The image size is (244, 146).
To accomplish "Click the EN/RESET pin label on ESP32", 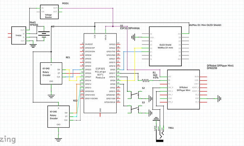I will click(89, 44).
